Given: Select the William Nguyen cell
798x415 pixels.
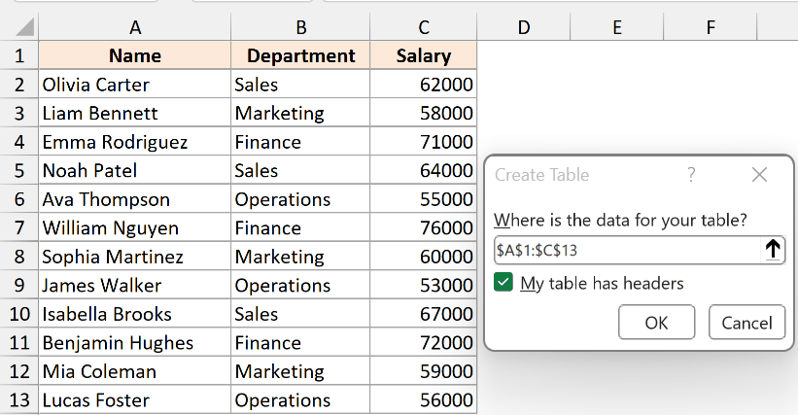Looking at the screenshot, I should tap(135, 227).
